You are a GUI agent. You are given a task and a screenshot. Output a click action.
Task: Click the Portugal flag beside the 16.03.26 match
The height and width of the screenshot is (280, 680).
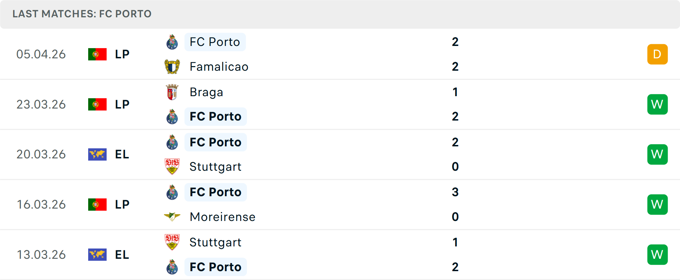[x=97, y=204]
